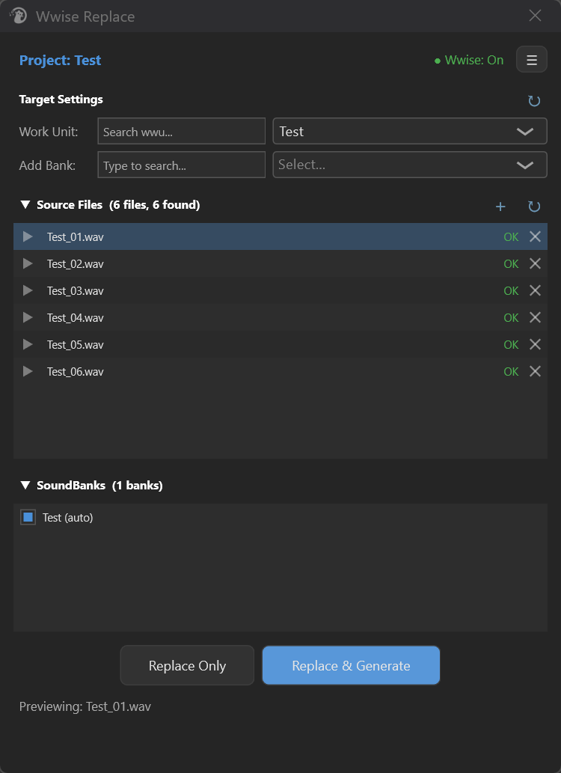The width and height of the screenshot is (561, 773).
Task: Preview Test_05.wav with its play button
Action: pyautogui.click(x=28, y=345)
